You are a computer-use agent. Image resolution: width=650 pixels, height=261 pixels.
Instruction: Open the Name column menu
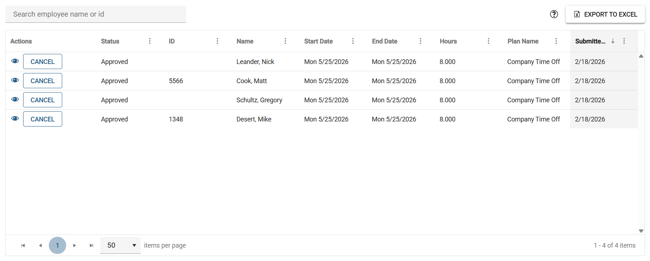pyautogui.click(x=285, y=41)
